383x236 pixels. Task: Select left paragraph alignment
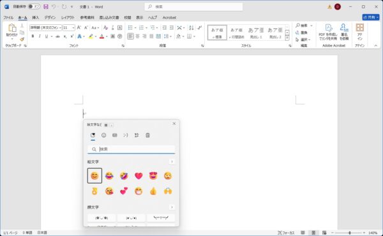pos(130,36)
